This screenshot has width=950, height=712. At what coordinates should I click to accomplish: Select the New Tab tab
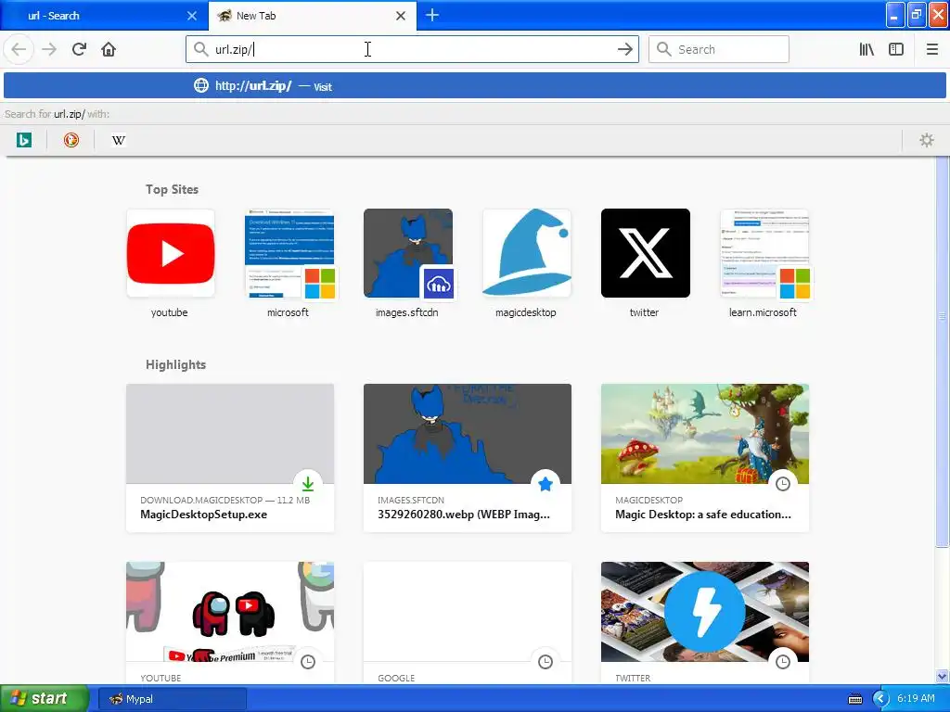[313, 16]
